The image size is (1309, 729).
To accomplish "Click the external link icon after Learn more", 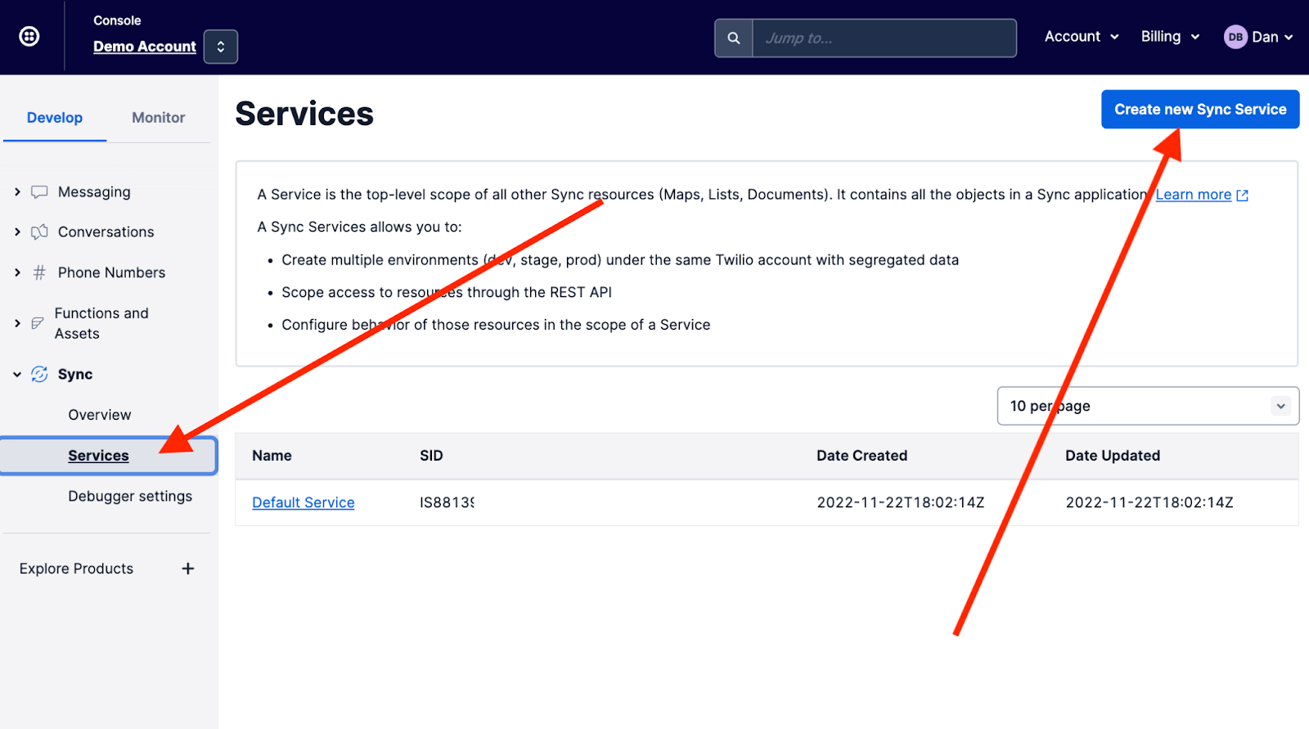I will click(1243, 195).
